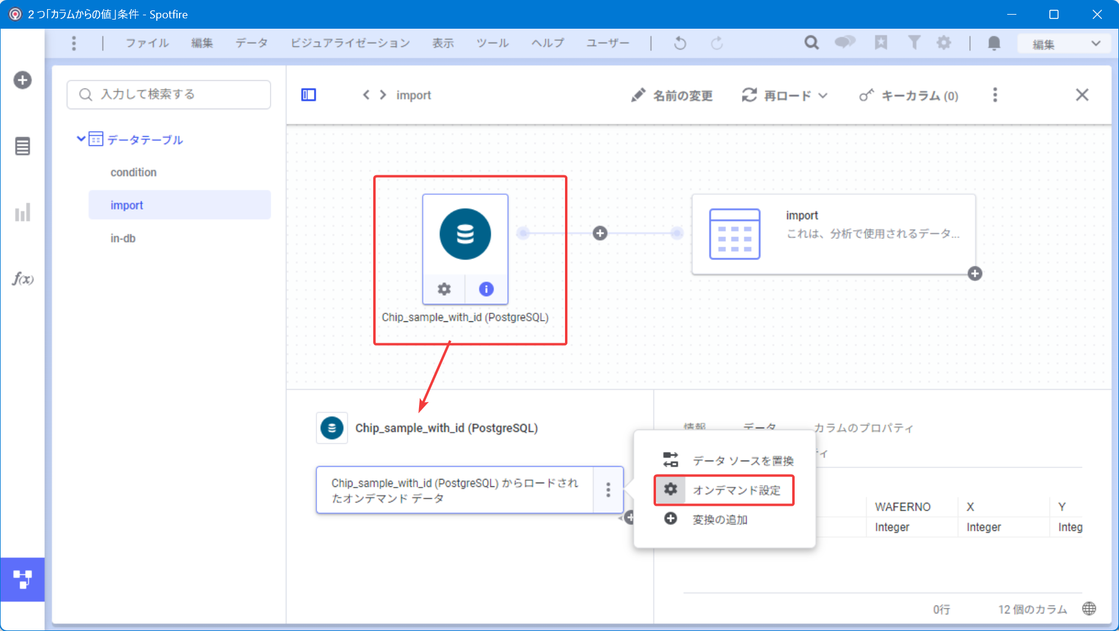Click the 再ロード button label
Viewport: 1119px width, 631px height.
tap(787, 95)
